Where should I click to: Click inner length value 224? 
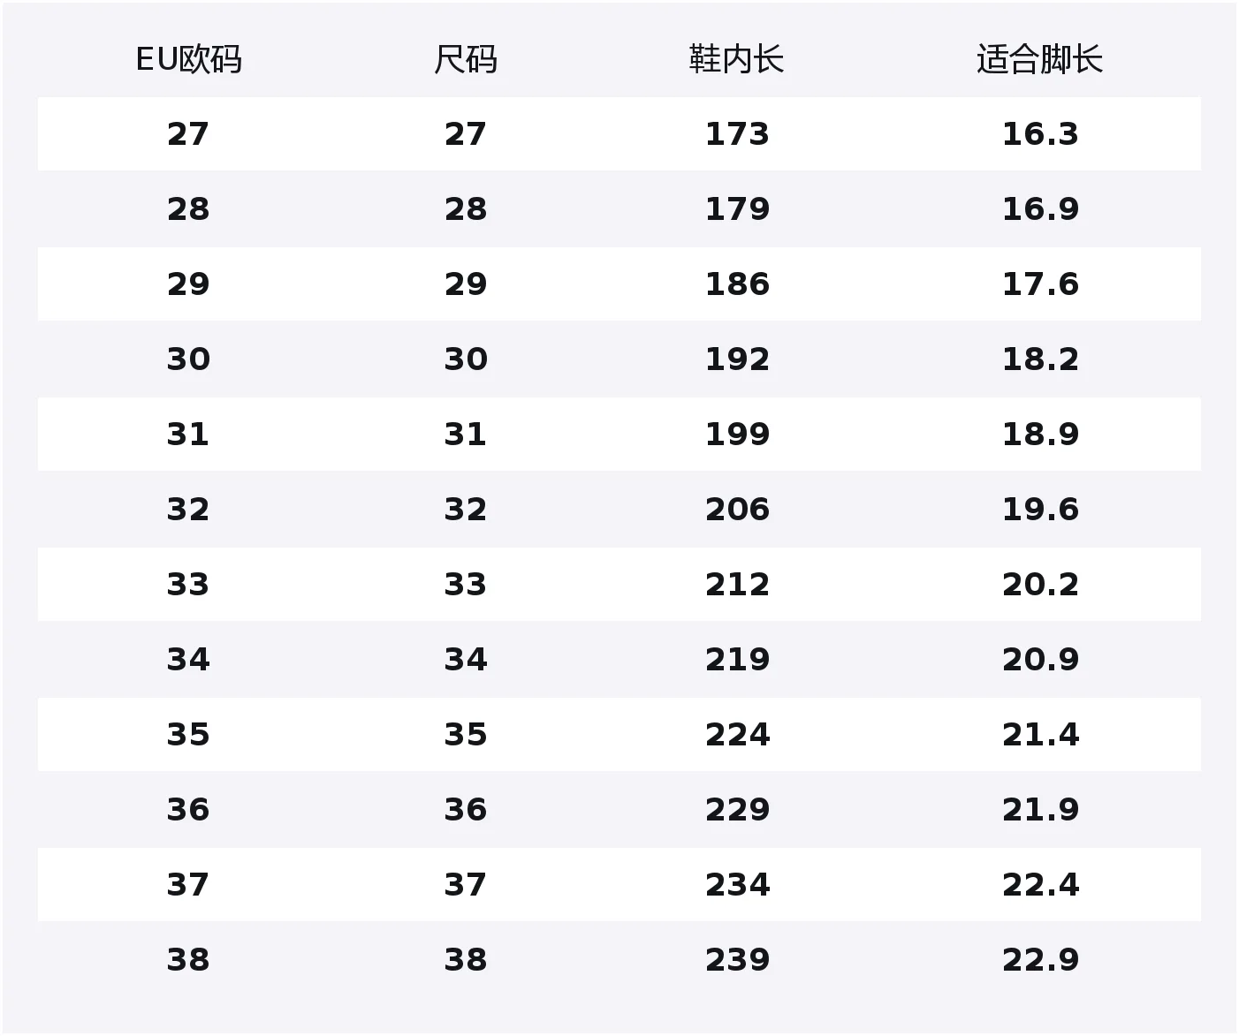click(x=737, y=735)
